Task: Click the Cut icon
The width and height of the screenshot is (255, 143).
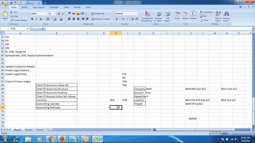Action: [13, 12]
